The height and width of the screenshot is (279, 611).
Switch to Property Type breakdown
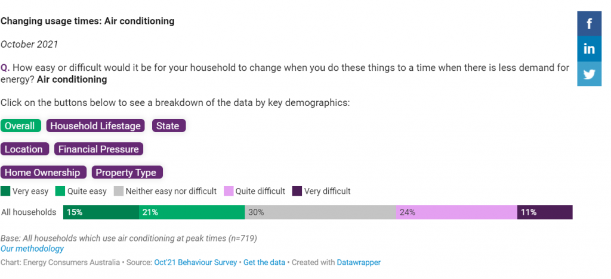click(127, 173)
